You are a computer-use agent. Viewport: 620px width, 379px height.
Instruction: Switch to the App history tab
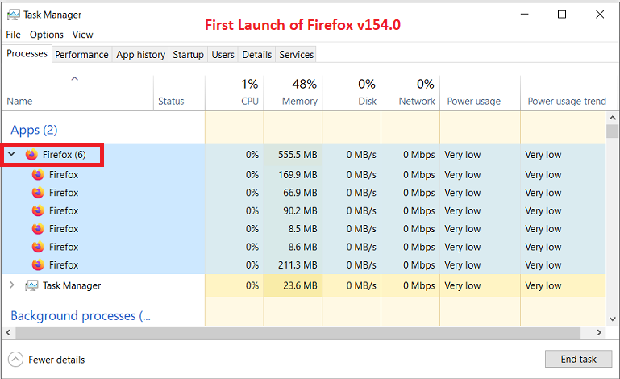[x=141, y=55]
